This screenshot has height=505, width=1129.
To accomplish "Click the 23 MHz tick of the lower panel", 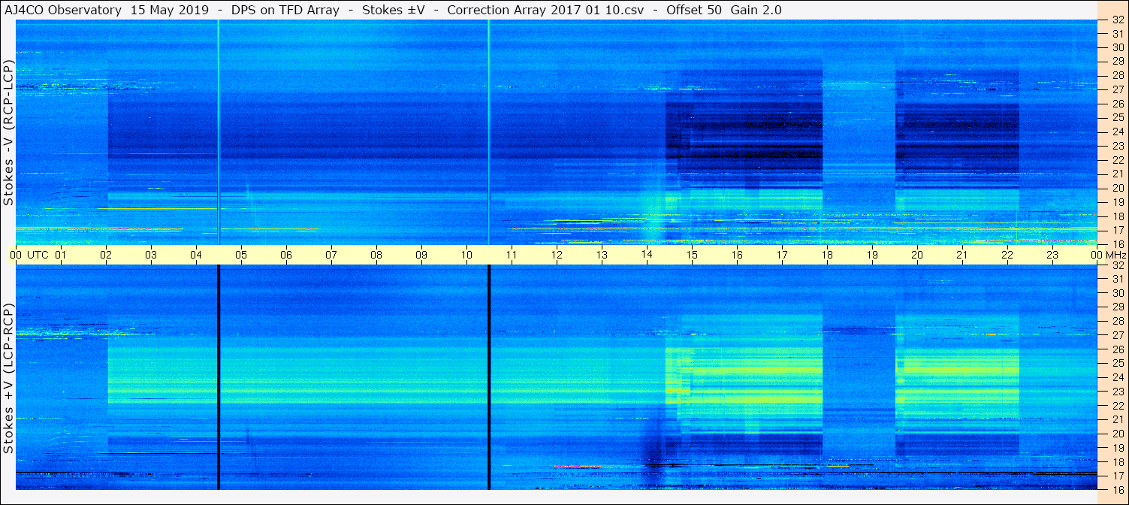I will pos(1117,392).
